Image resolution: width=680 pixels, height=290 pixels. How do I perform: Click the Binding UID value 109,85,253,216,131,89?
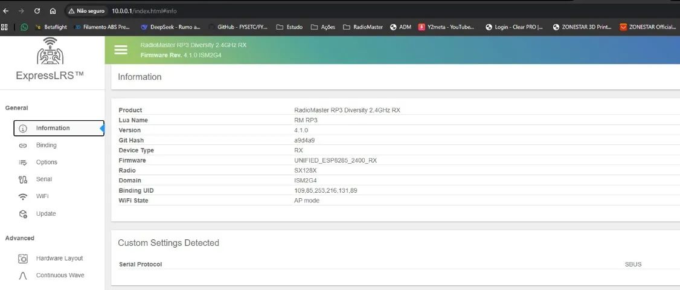coord(326,190)
